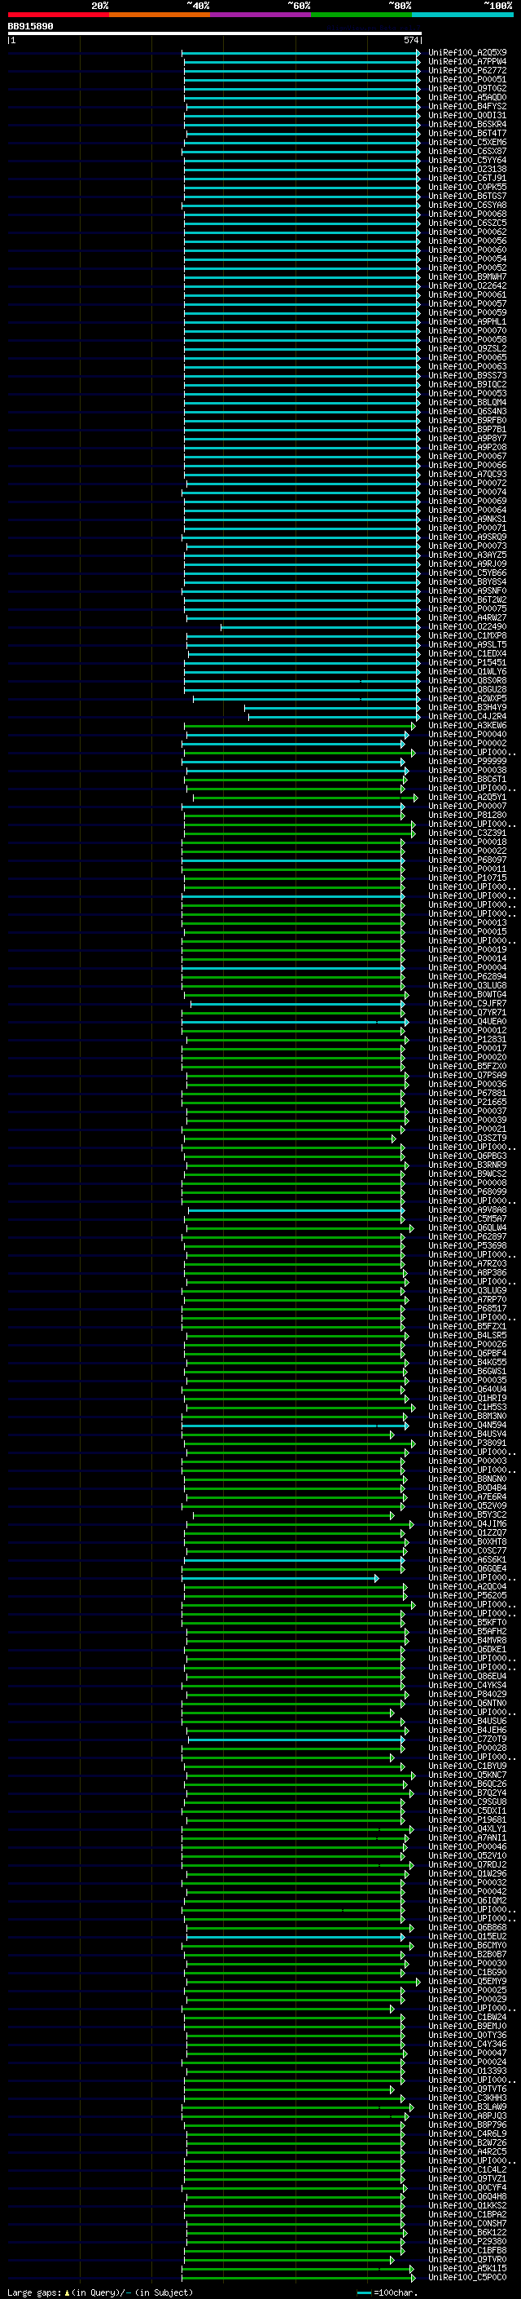This screenshot has width=521, height=2299.
Task: Click the orange ~40% identity legend segment
Action: point(160,15)
